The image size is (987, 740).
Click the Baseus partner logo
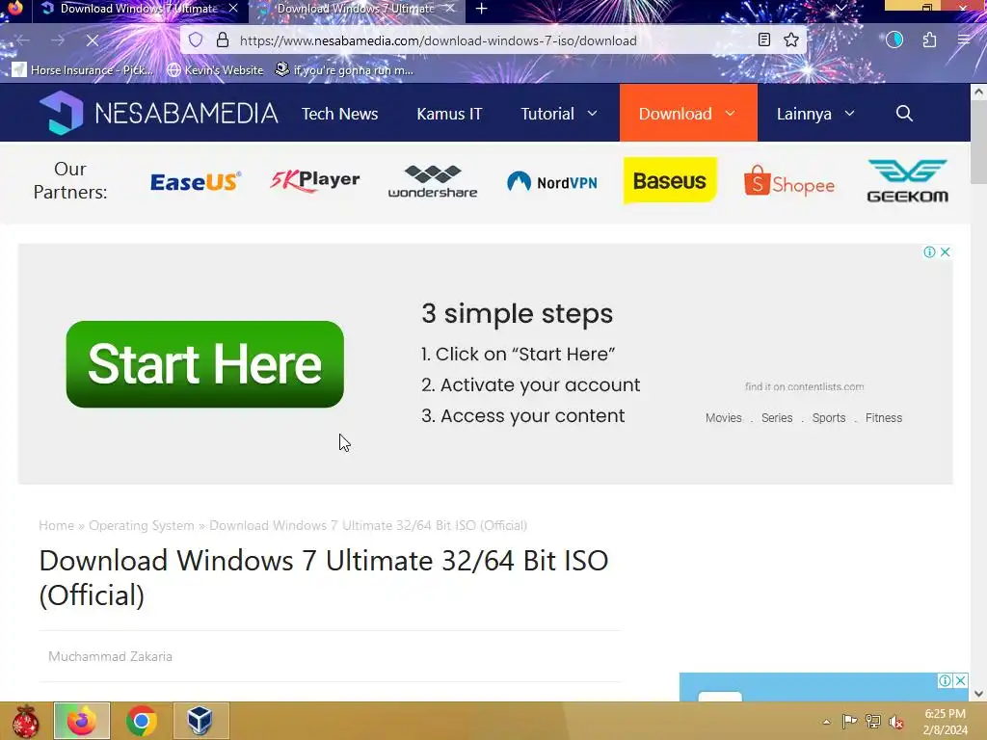coord(670,180)
